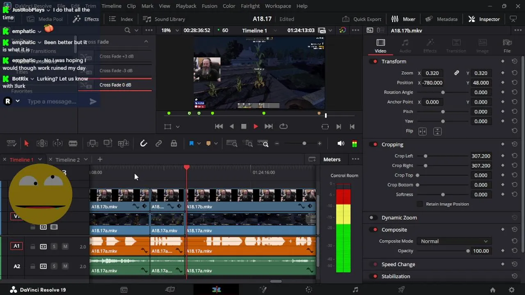
Task: Toggle loop playback
Action: 283,127
